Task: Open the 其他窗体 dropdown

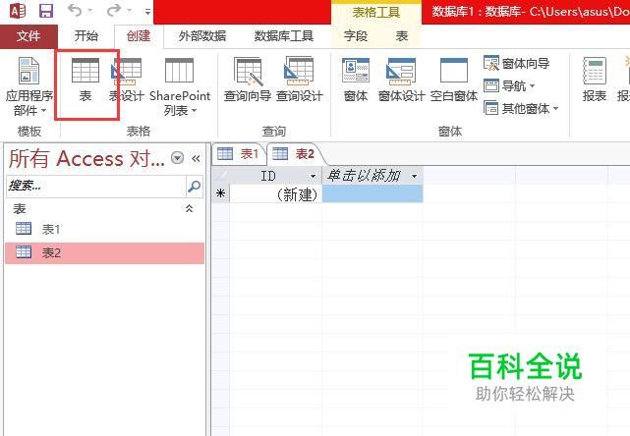Action: [522, 108]
